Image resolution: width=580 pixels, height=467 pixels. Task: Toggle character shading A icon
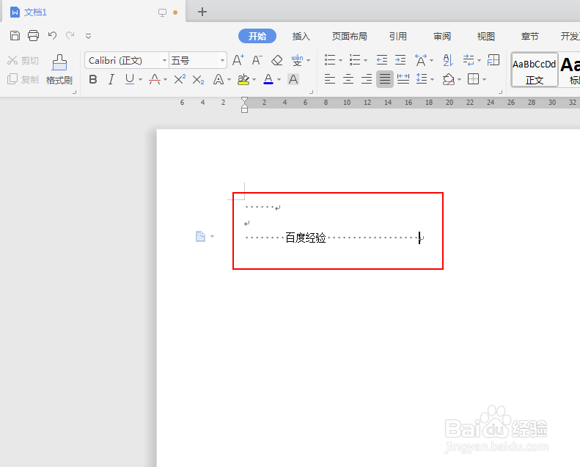point(293,79)
